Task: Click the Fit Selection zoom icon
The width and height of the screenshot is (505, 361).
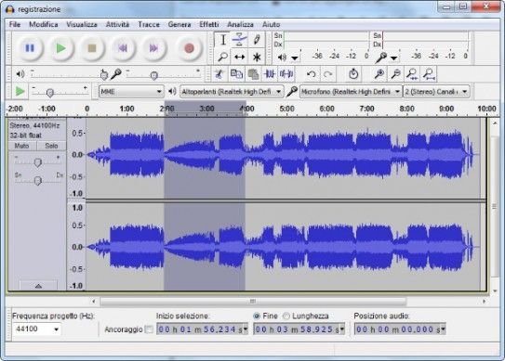Action: [x=413, y=74]
